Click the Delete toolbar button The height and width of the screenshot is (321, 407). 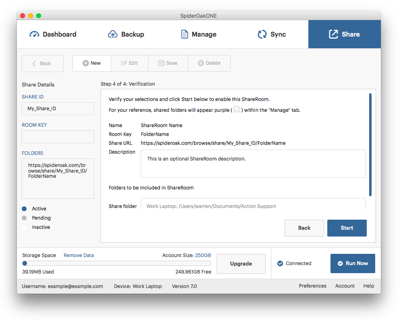coord(209,63)
